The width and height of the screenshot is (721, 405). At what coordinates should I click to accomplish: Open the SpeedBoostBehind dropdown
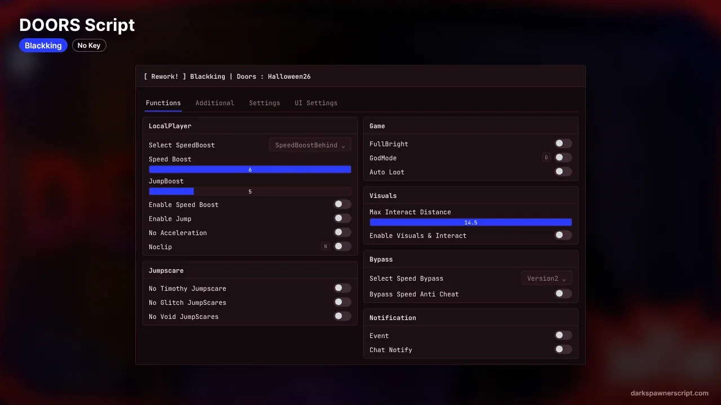click(x=310, y=145)
